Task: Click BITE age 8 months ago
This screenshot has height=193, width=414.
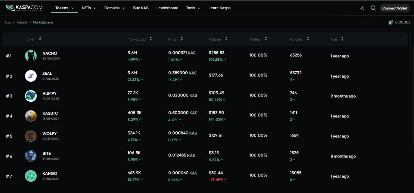Action: (x=343, y=156)
